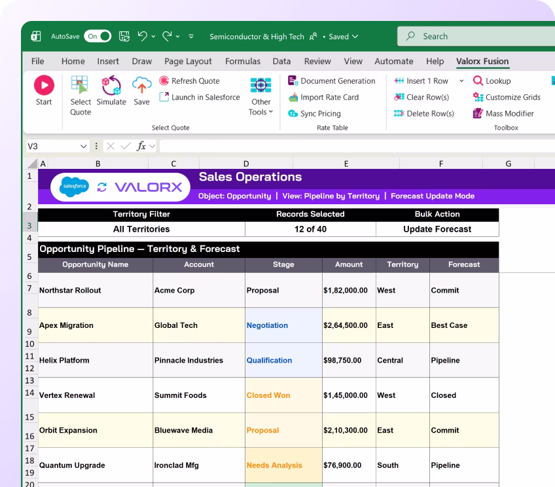This screenshot has width=555, height=487.
Task: Click the 12 of 40 records cell
Action: coord(310,229)
